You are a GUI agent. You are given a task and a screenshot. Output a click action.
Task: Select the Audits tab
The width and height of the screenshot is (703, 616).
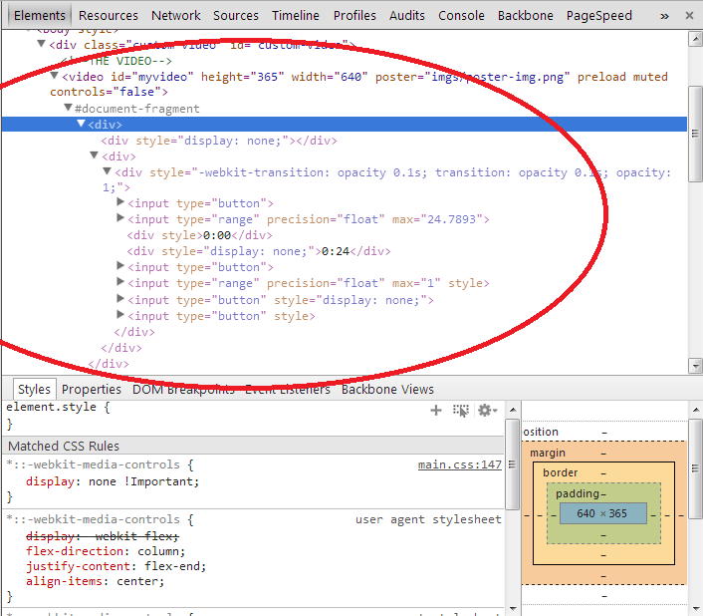coord(406,15)
